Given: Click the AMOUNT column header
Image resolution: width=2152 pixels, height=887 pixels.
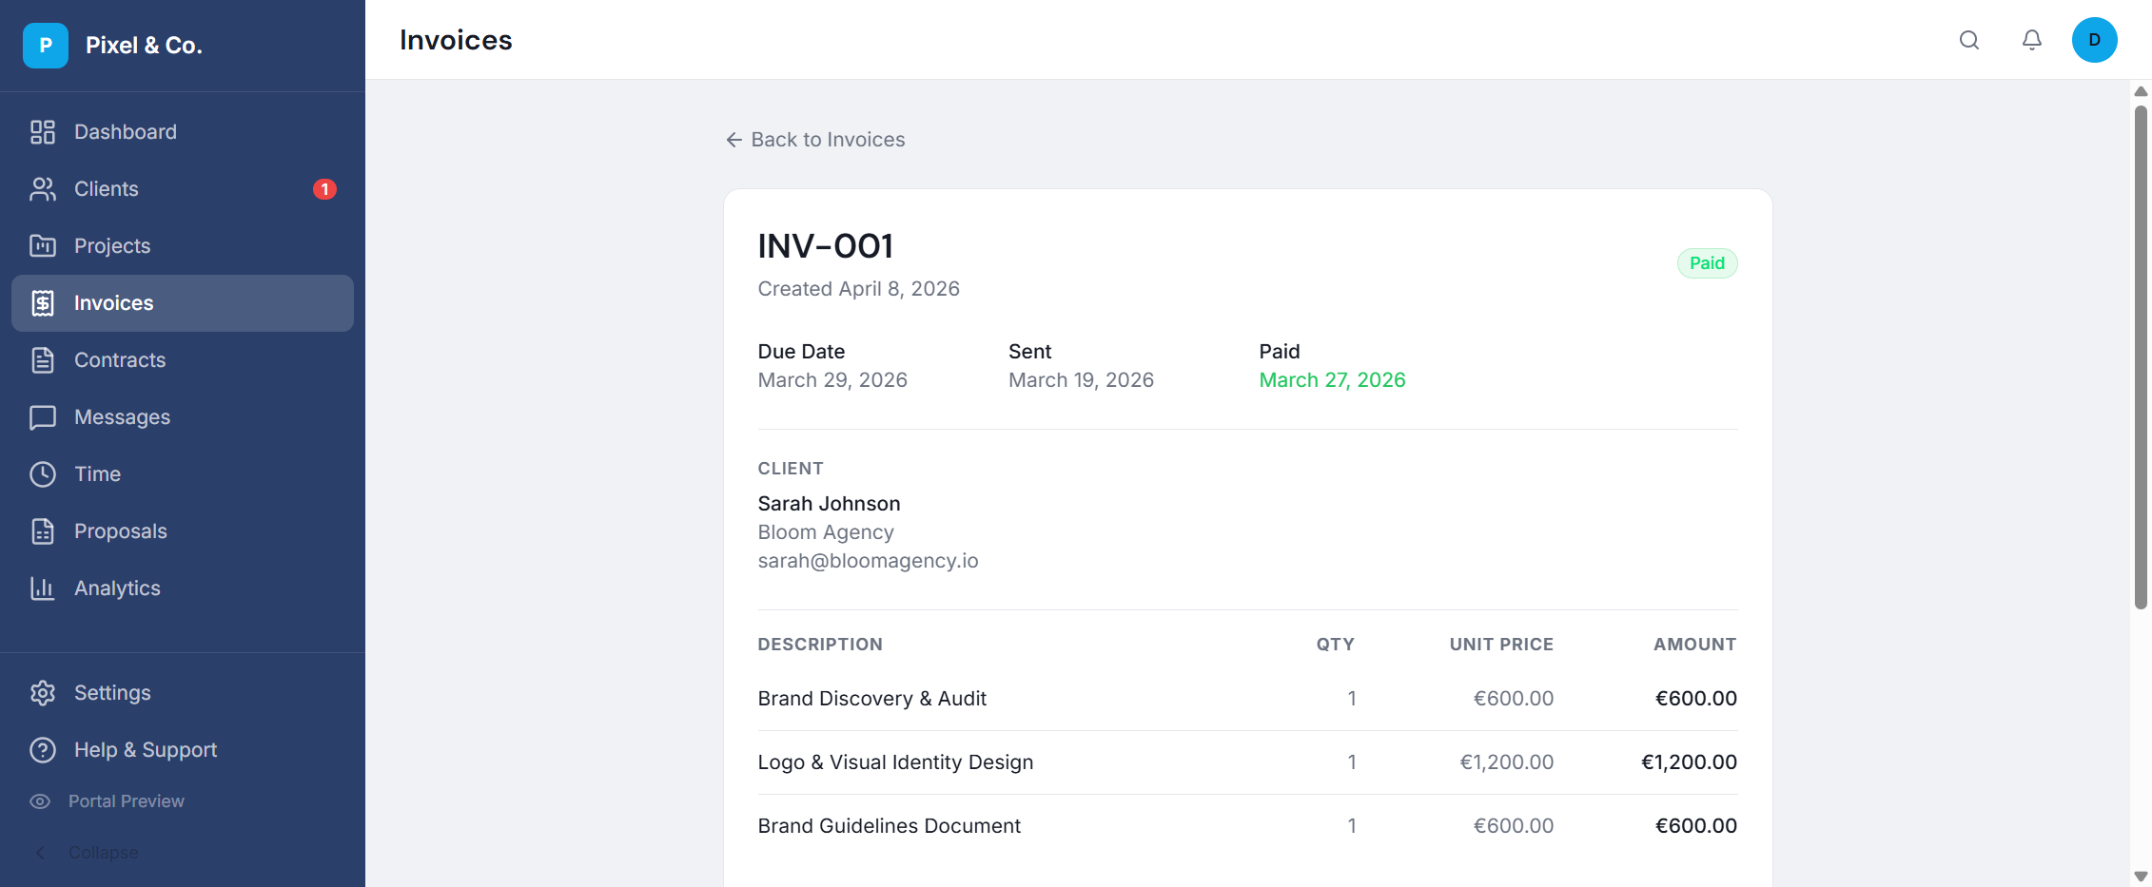Looking at the screenshot, I should pos(1695,645).
